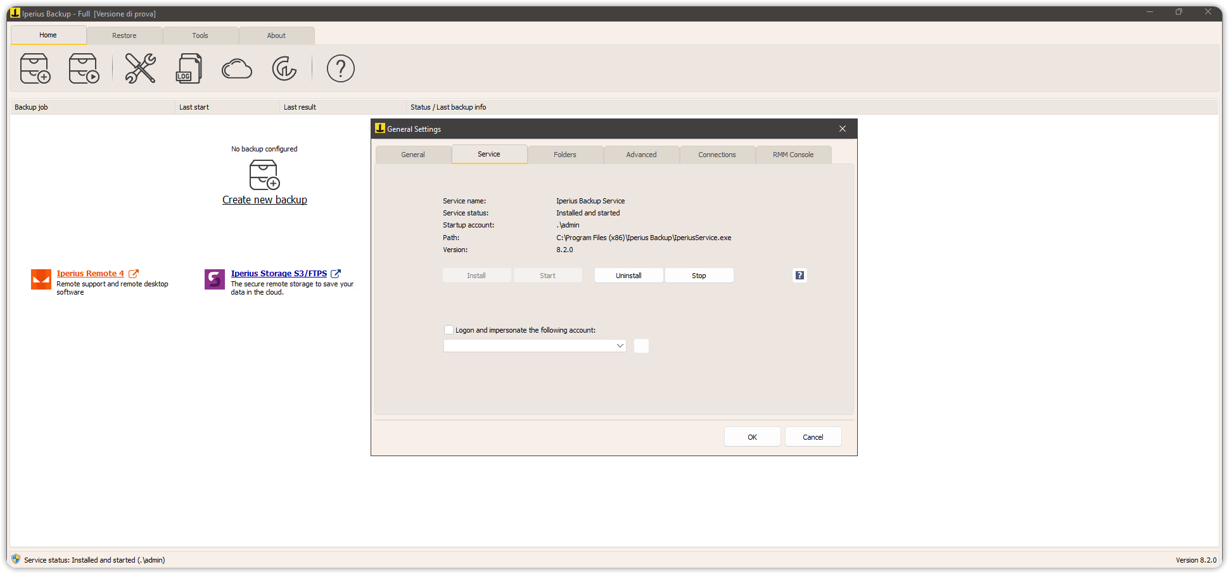Click Version 8.2.0 in the status bar
The height and width of the screenshot is (574, 1229).
[x=1196, y=560]
